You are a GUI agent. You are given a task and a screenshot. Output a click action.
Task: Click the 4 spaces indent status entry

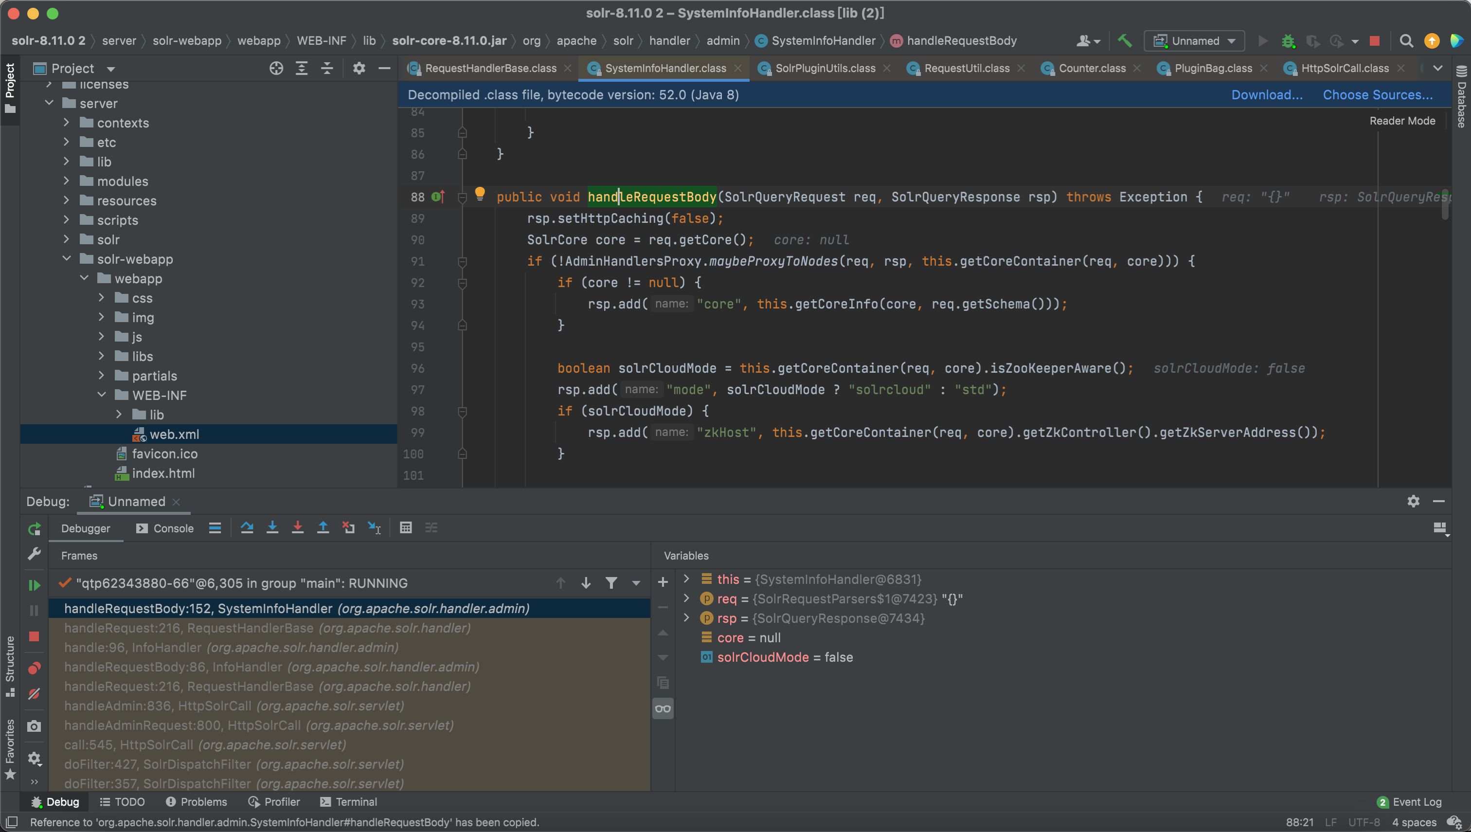pos(1414,822)
